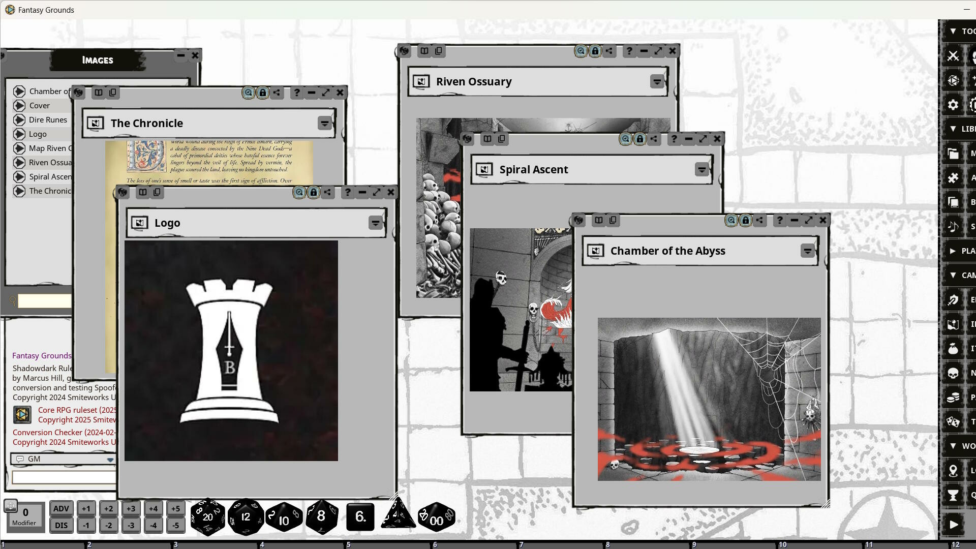
Task: Open the NPCs sidebar with the skull icon
Action: point(953,373)
